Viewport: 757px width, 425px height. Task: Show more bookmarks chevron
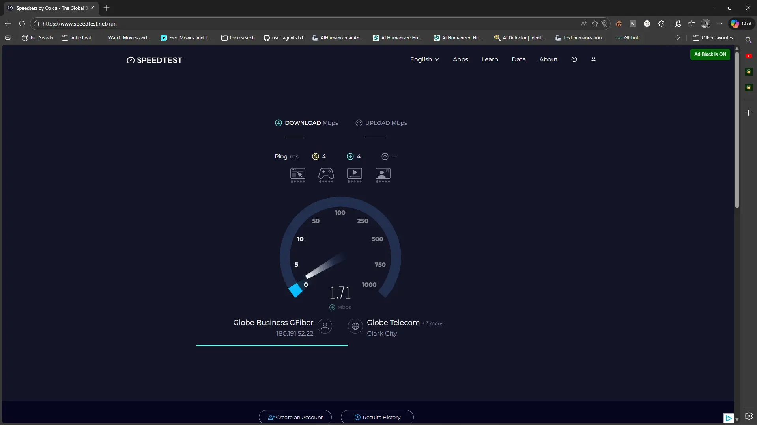(x=678, y=38)
